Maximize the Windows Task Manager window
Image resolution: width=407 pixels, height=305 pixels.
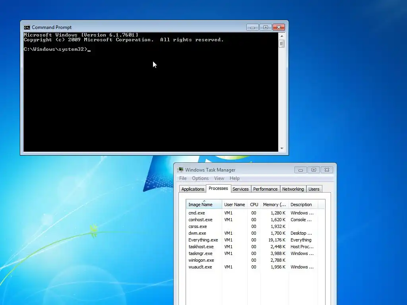click(x=314, y=170)
